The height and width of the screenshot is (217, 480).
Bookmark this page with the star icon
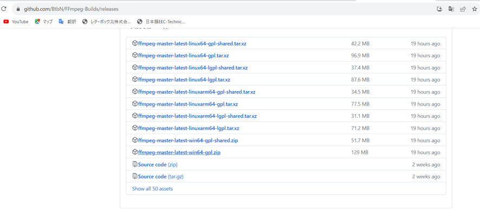point(475,9)
